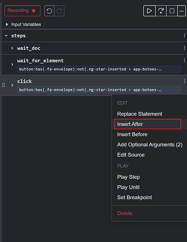Select Add Optional Arguments (2)

[x=150, y=145]
